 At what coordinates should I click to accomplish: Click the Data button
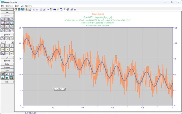[7, 64]
